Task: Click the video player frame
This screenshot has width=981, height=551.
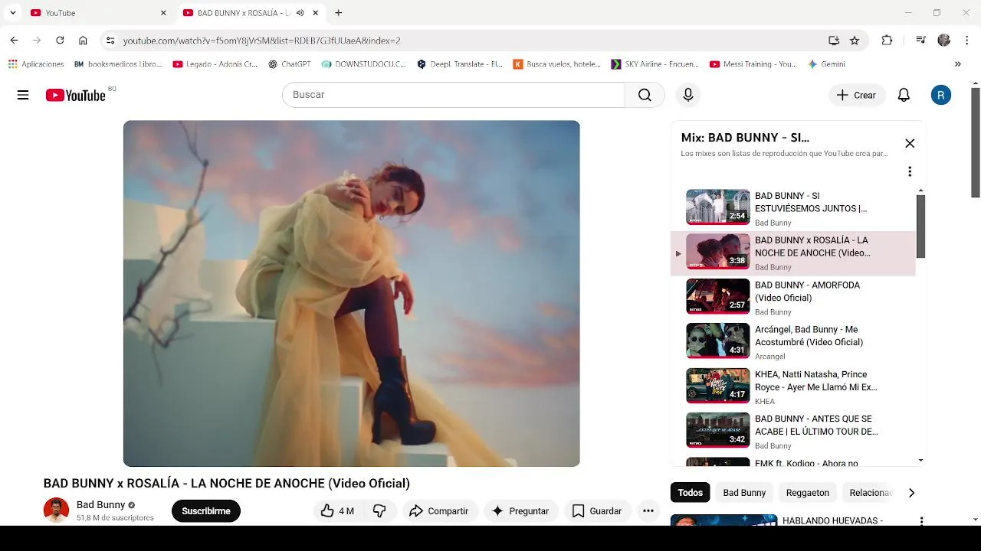Action: coord(351,293)
